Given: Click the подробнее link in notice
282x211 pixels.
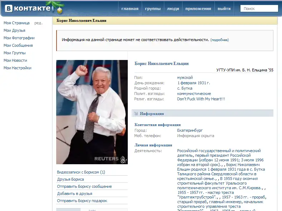Looking at the screenshot, I should [219, 40].
